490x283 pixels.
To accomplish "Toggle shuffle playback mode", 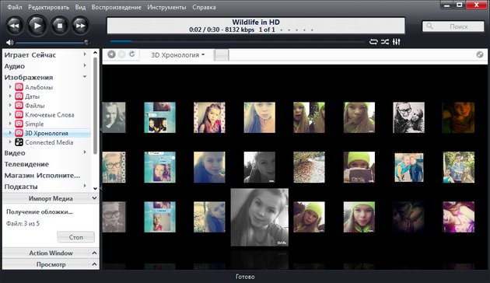I will [385, 41].
